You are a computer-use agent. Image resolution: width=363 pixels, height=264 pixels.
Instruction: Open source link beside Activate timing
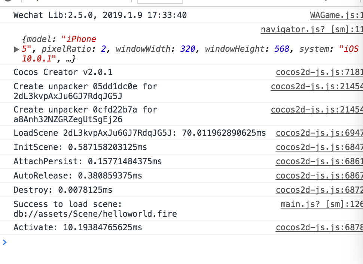click(x=319, y=227)
